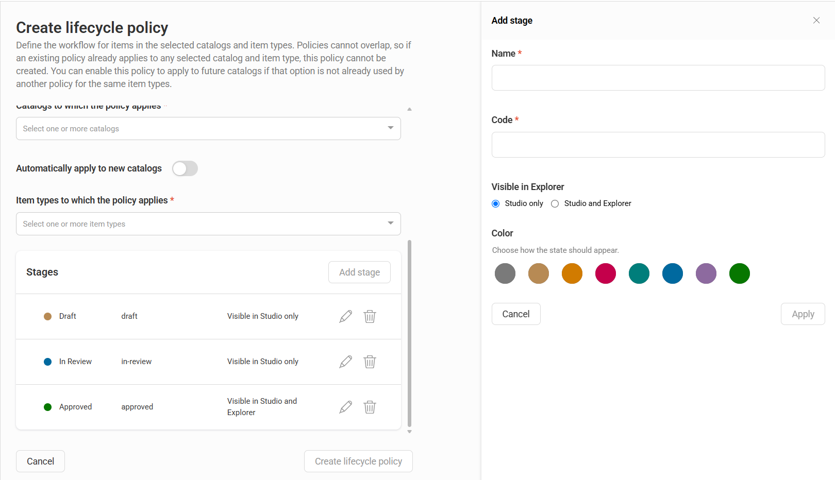835x480 pixels.
Task: Click Create lifecycle policy button
Action: 358,461
